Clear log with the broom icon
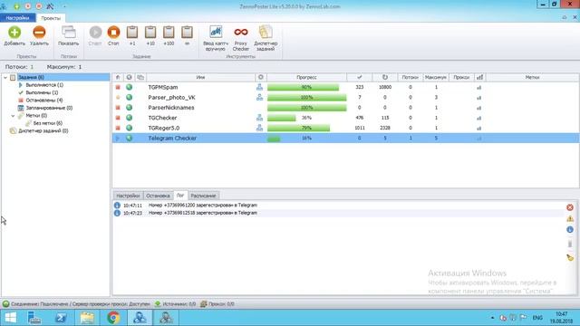This screenshot has height=326, width=580. (x=570, y=257)
